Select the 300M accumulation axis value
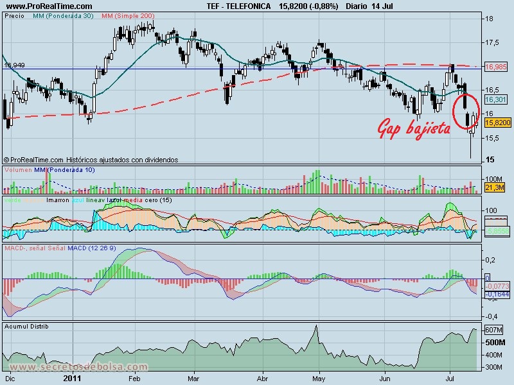The image size is (514, 385). (x=493, y=367)
